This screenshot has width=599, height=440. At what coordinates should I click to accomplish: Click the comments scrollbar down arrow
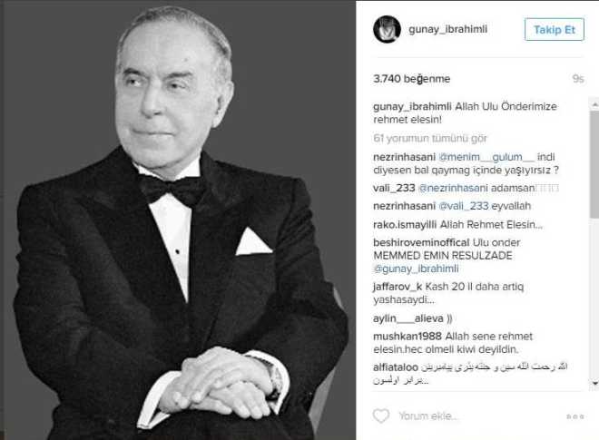point(594,382)
